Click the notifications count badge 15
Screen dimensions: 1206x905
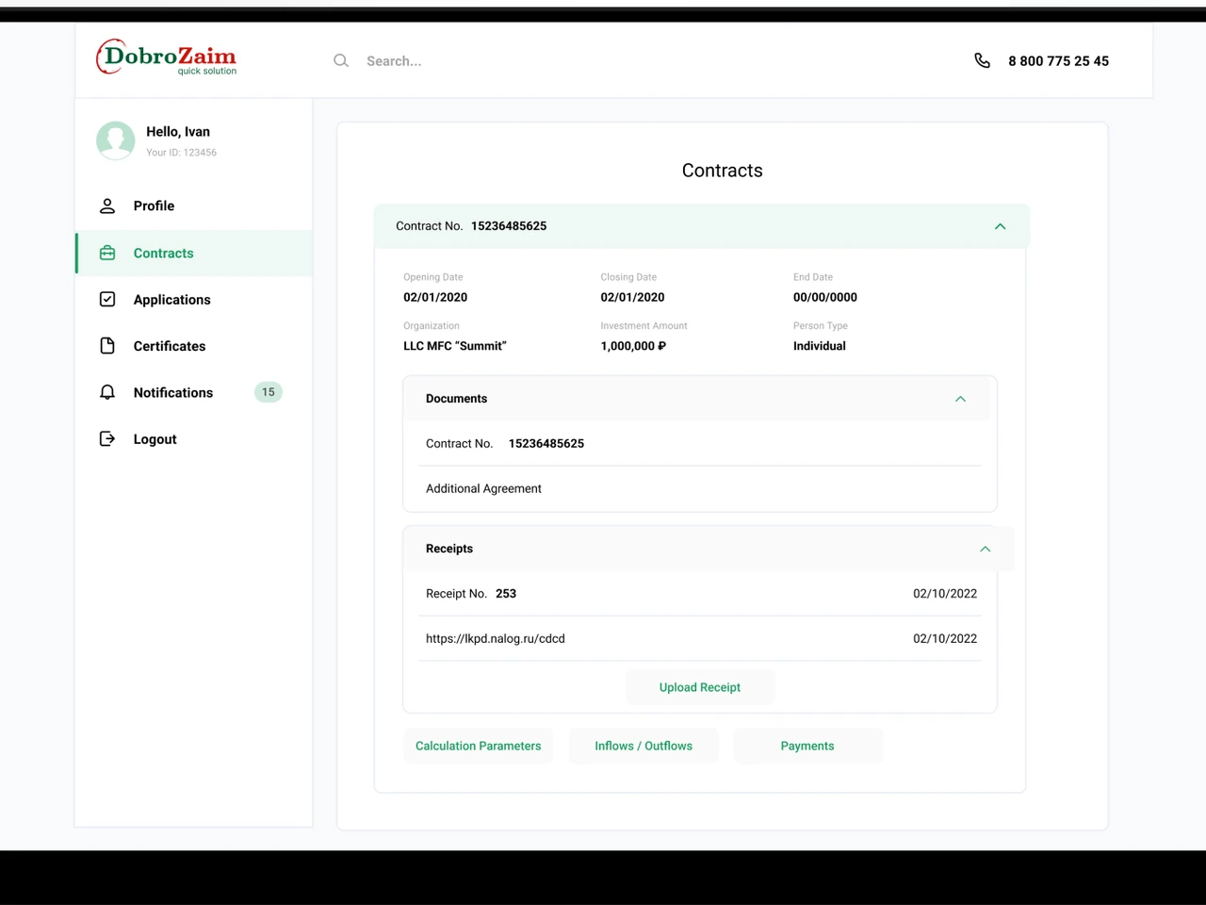[269, 392]
